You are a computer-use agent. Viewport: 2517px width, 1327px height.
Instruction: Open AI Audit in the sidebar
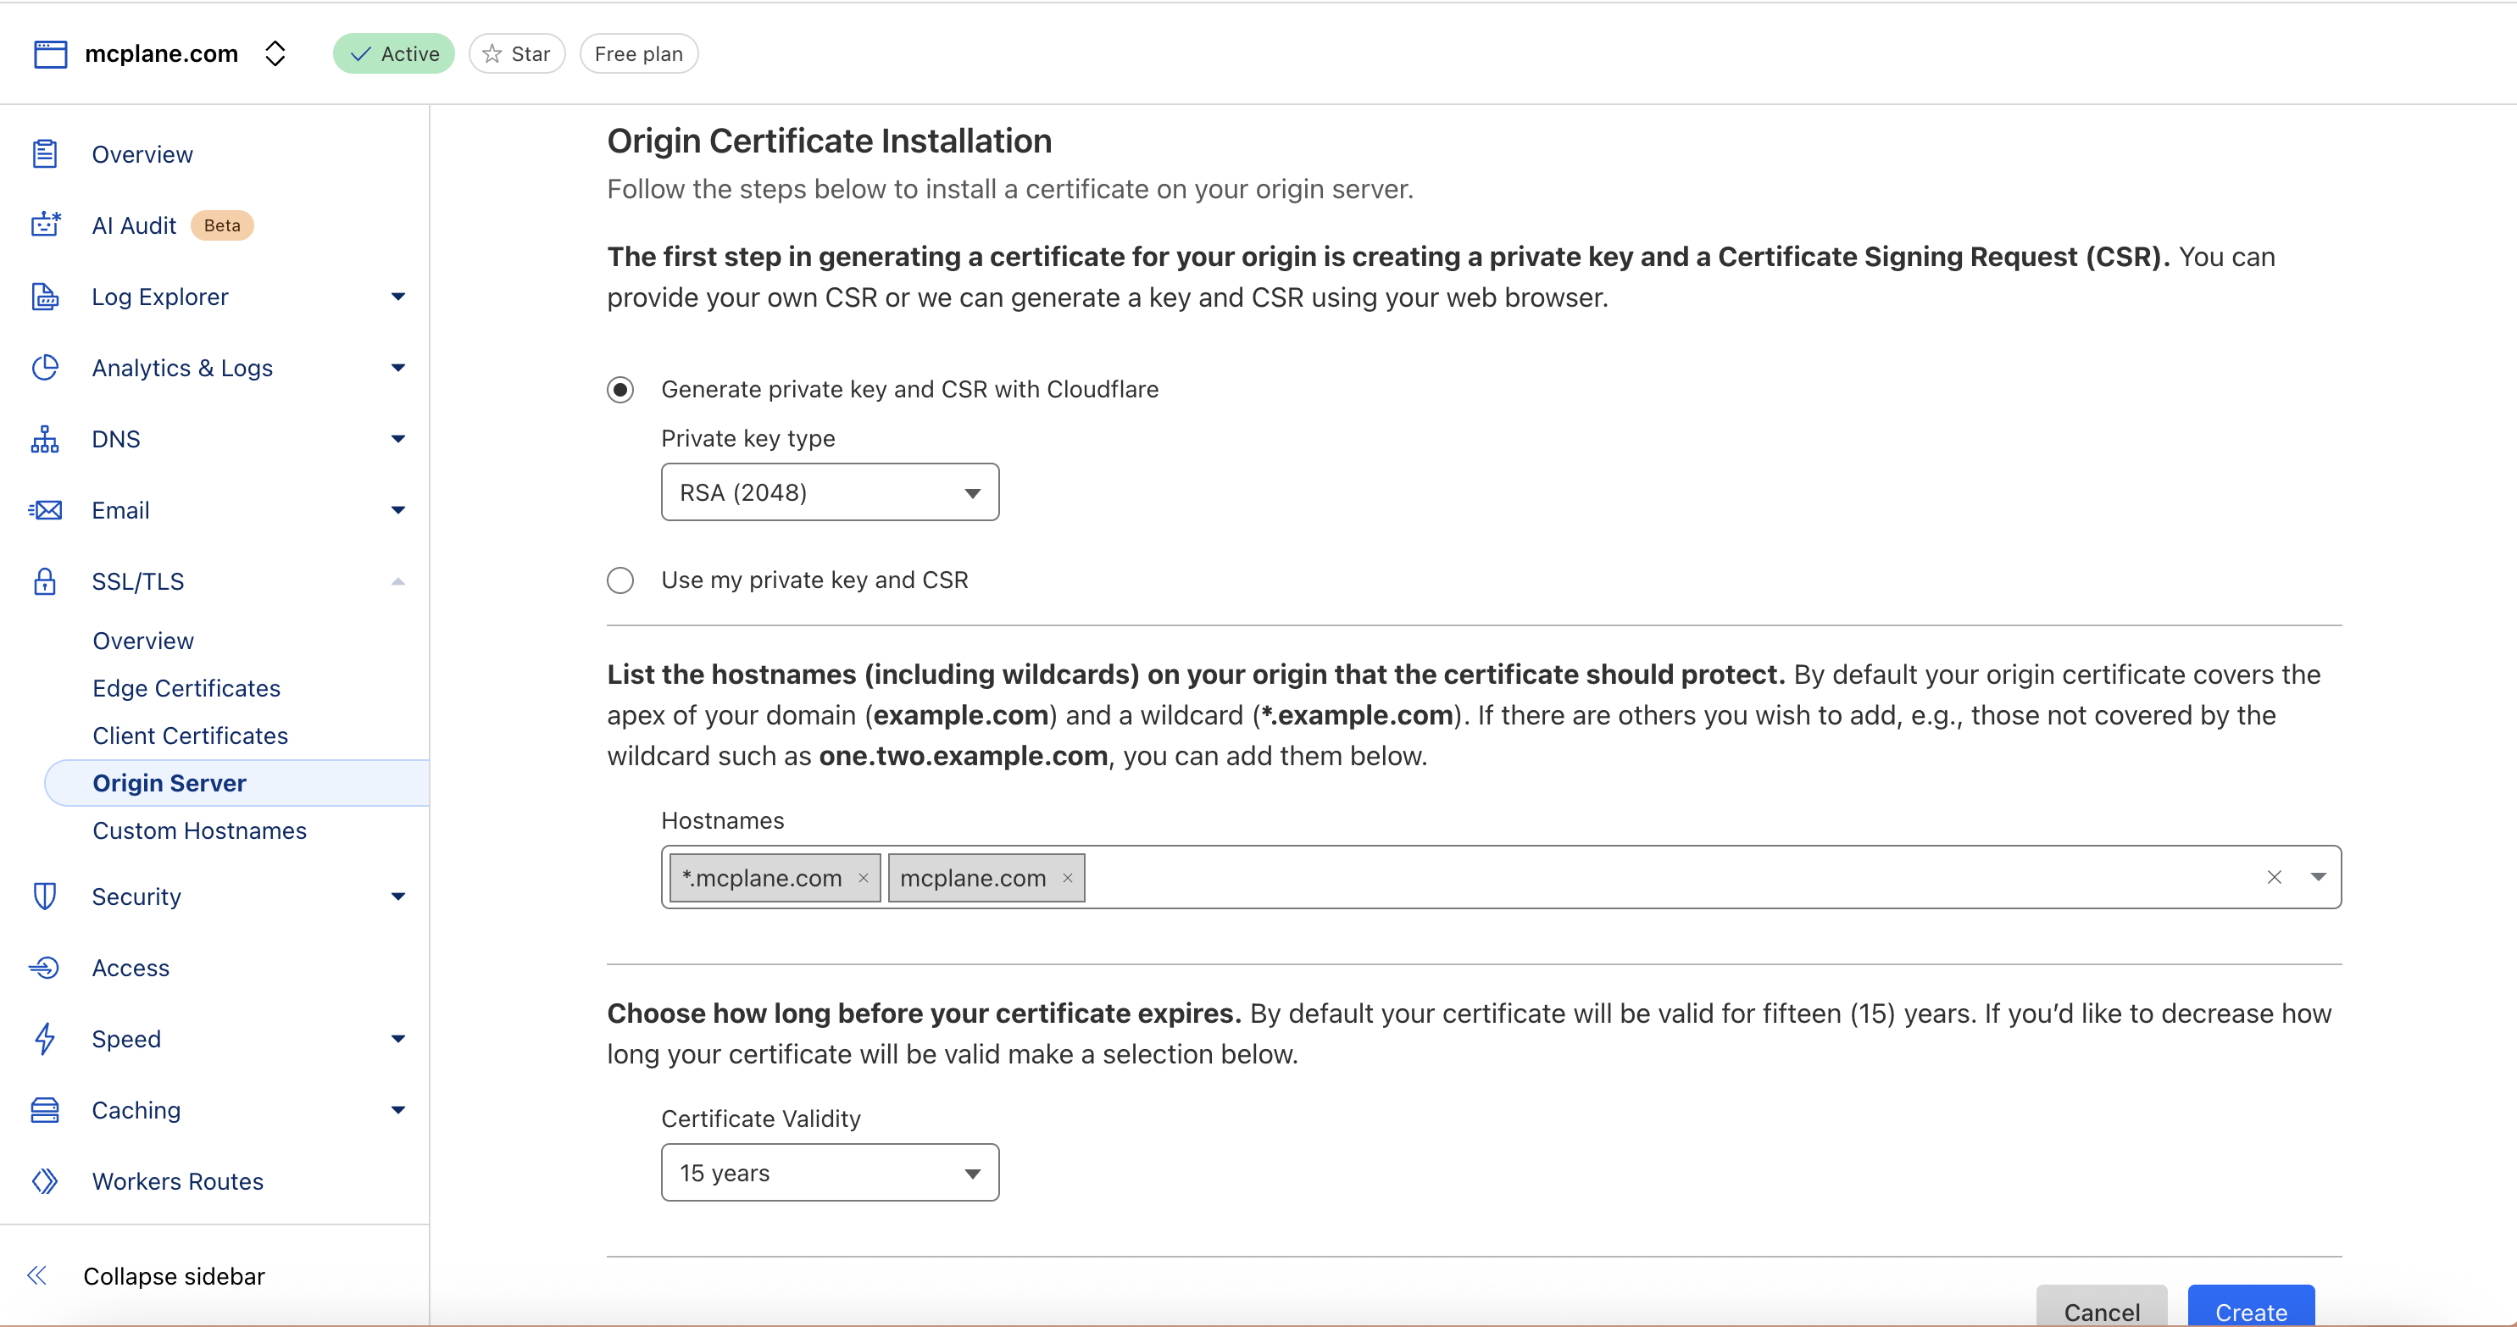point(134,225)
